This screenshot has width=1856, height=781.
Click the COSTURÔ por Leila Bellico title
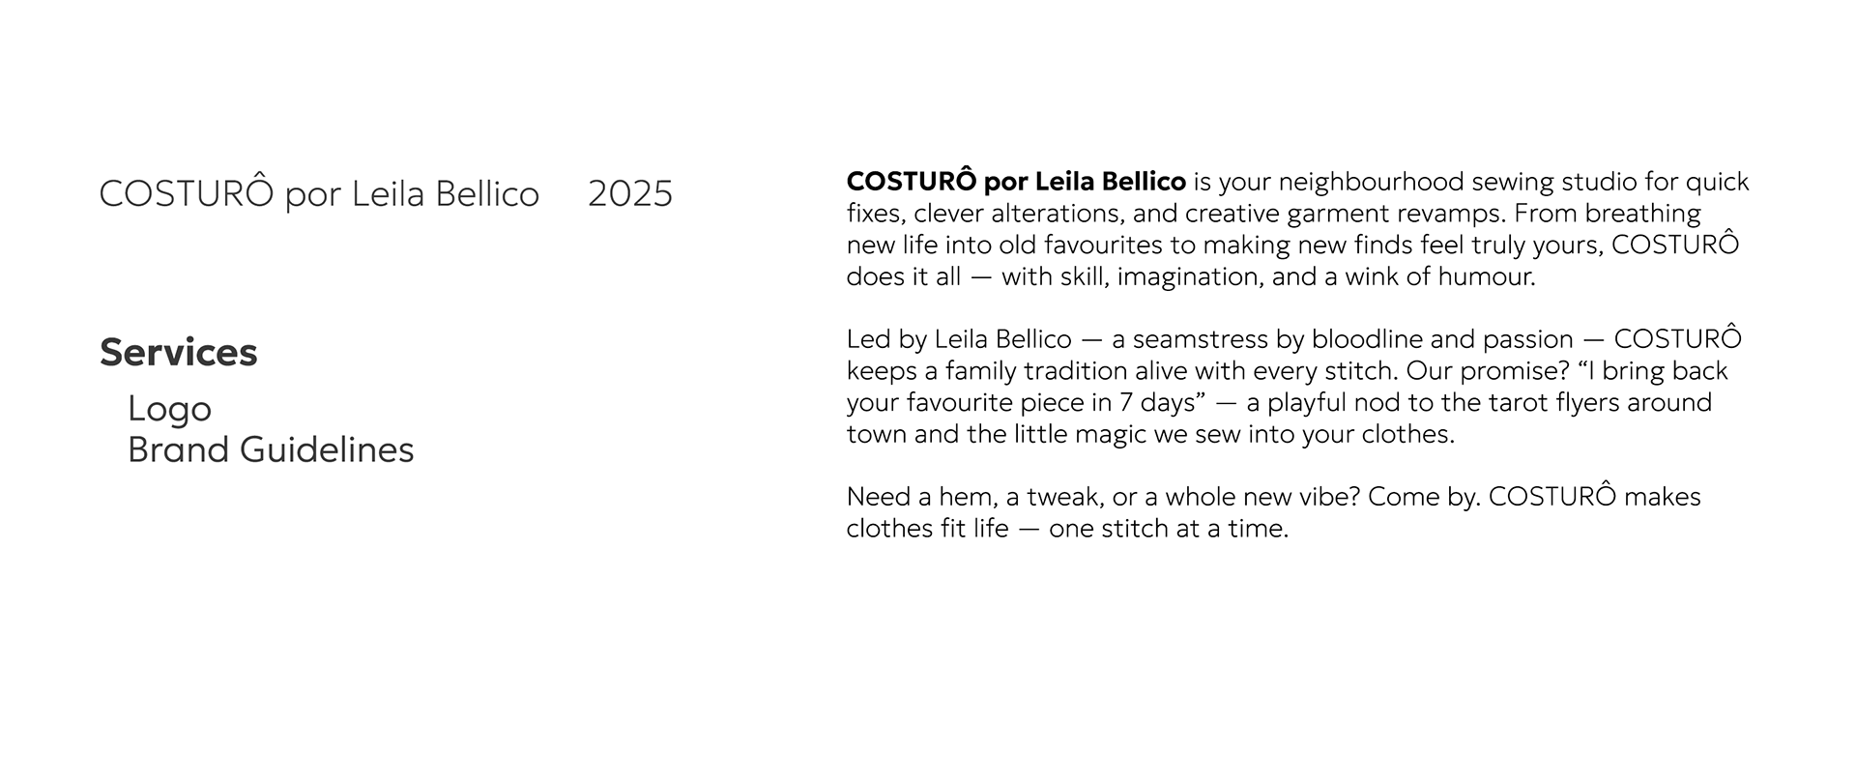[319, 193]
